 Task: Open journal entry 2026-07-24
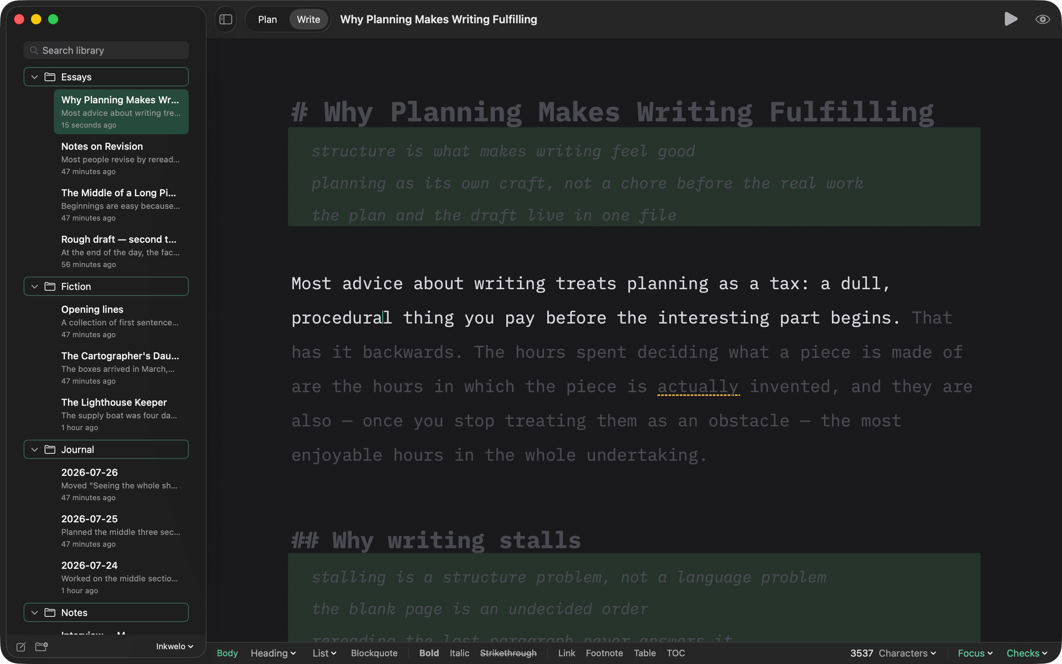click(x=121, y=577)
